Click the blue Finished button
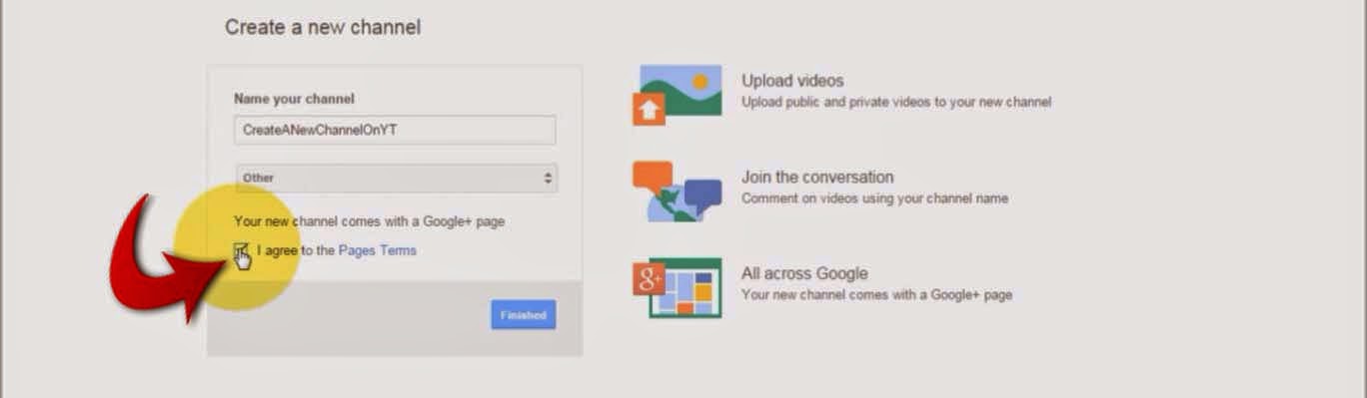The width and height of the screenshot is (1367, 398). pyautogui.click(x=524, y=315)
